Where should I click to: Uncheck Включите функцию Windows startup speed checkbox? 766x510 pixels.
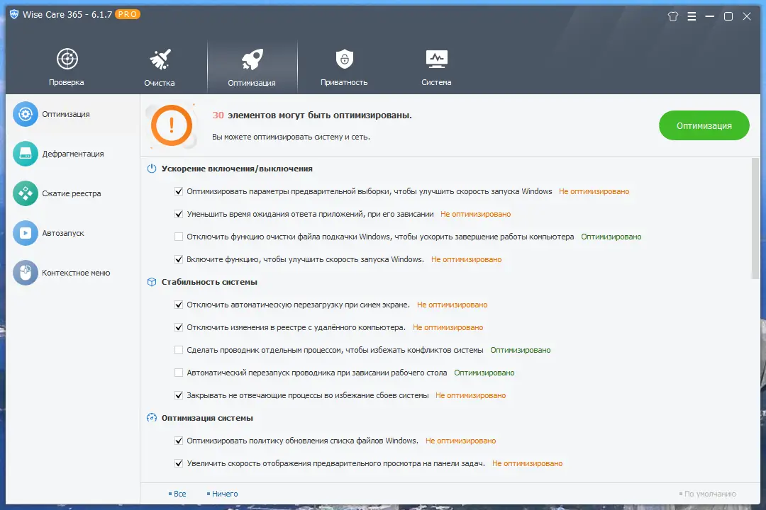point(179,259)
